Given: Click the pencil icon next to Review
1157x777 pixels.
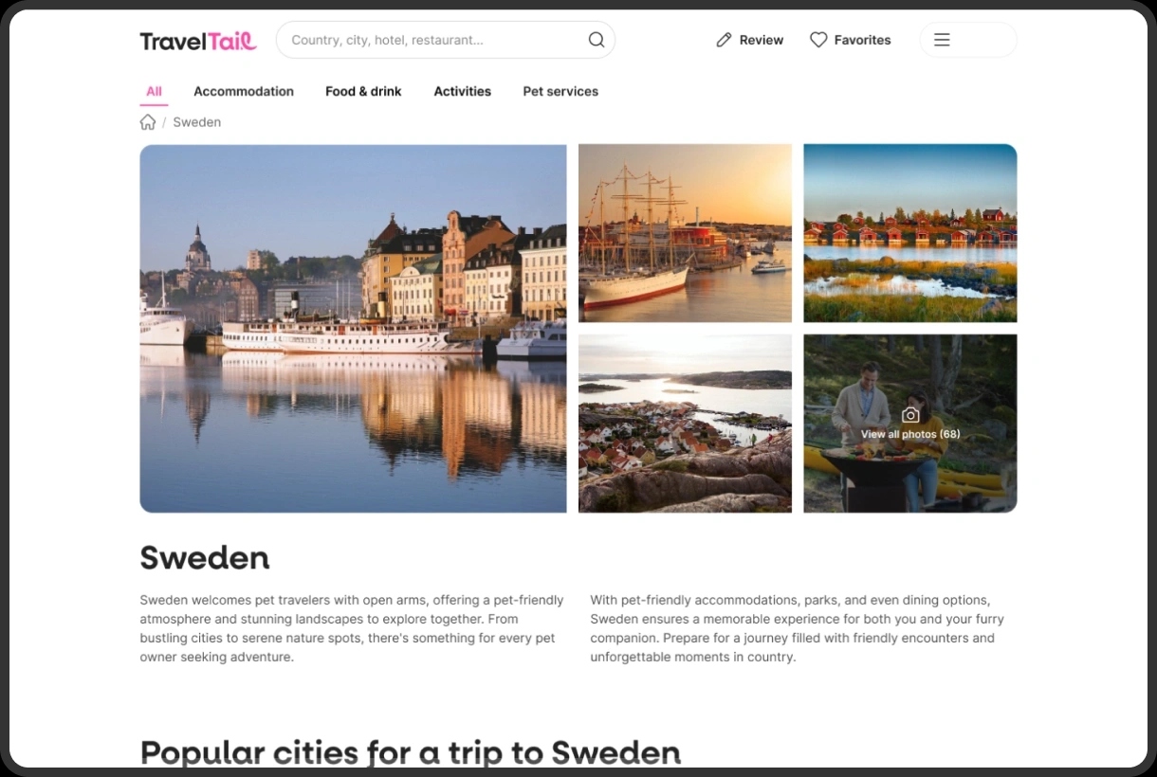Looking at the screenshot, I should tap(724, 40).
